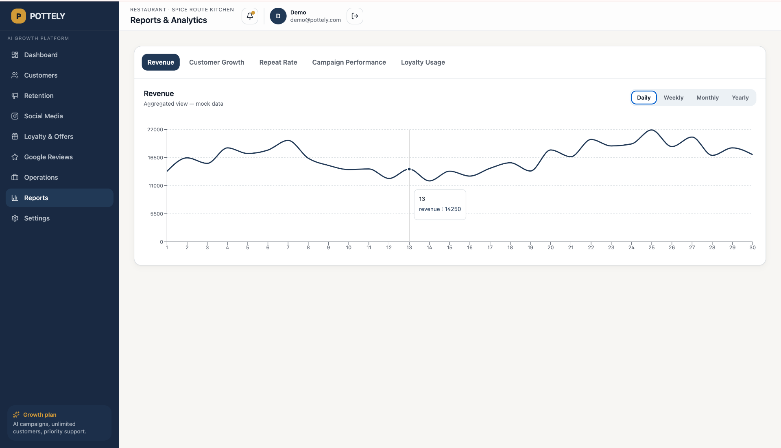Click the Reports & Analytics page title
The height and width of the screenshot is (448, 781).
[169, 20]
